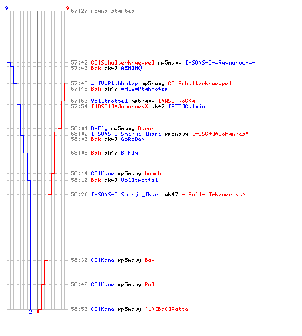Click the "57:27 round started" entry

(103, 11)
